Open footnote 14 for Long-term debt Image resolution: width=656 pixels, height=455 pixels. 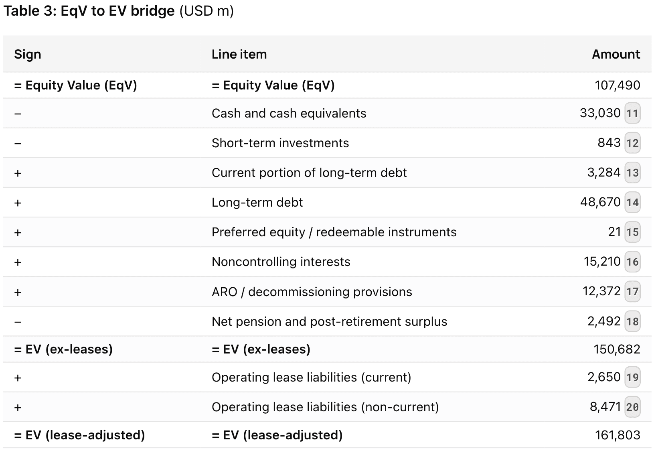[632, 203]
